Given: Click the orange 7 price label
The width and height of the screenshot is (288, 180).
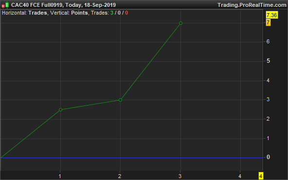Looking at the screenshot, I should [268, 22].
